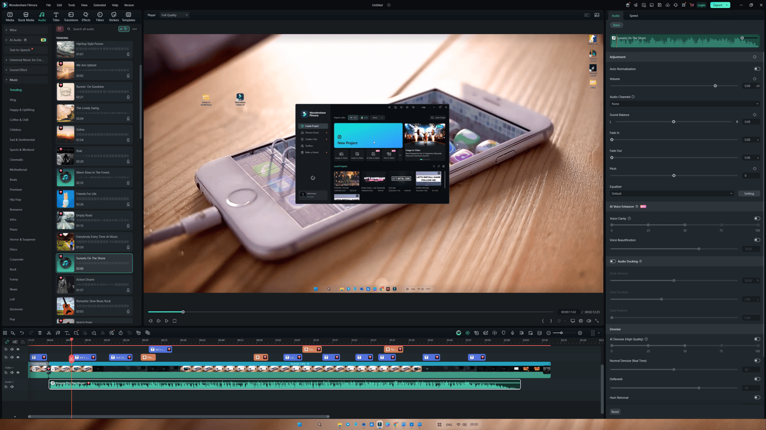Open the Edit menu
Viewport: 766px width, 430px height.
click(x=59, y=5)
